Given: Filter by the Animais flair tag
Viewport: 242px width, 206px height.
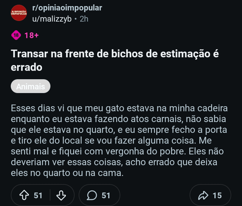Looking at the screenshot, I should coord(31,86).
